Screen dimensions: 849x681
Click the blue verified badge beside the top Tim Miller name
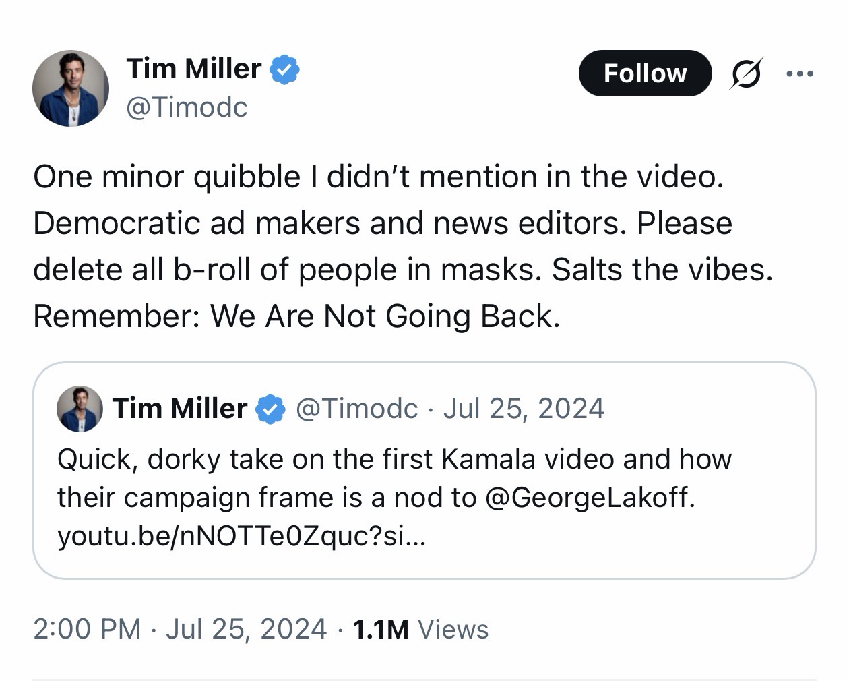[x=284, y=69]
